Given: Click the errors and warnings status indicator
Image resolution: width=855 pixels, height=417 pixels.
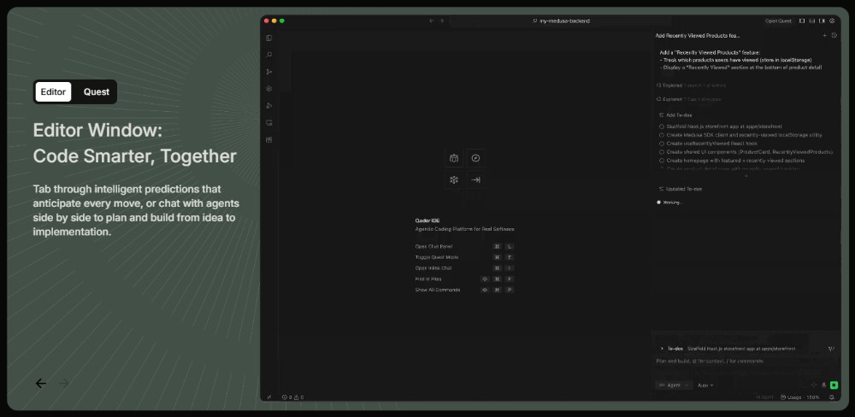Looking at the screenshot, I should click(292, 397).
